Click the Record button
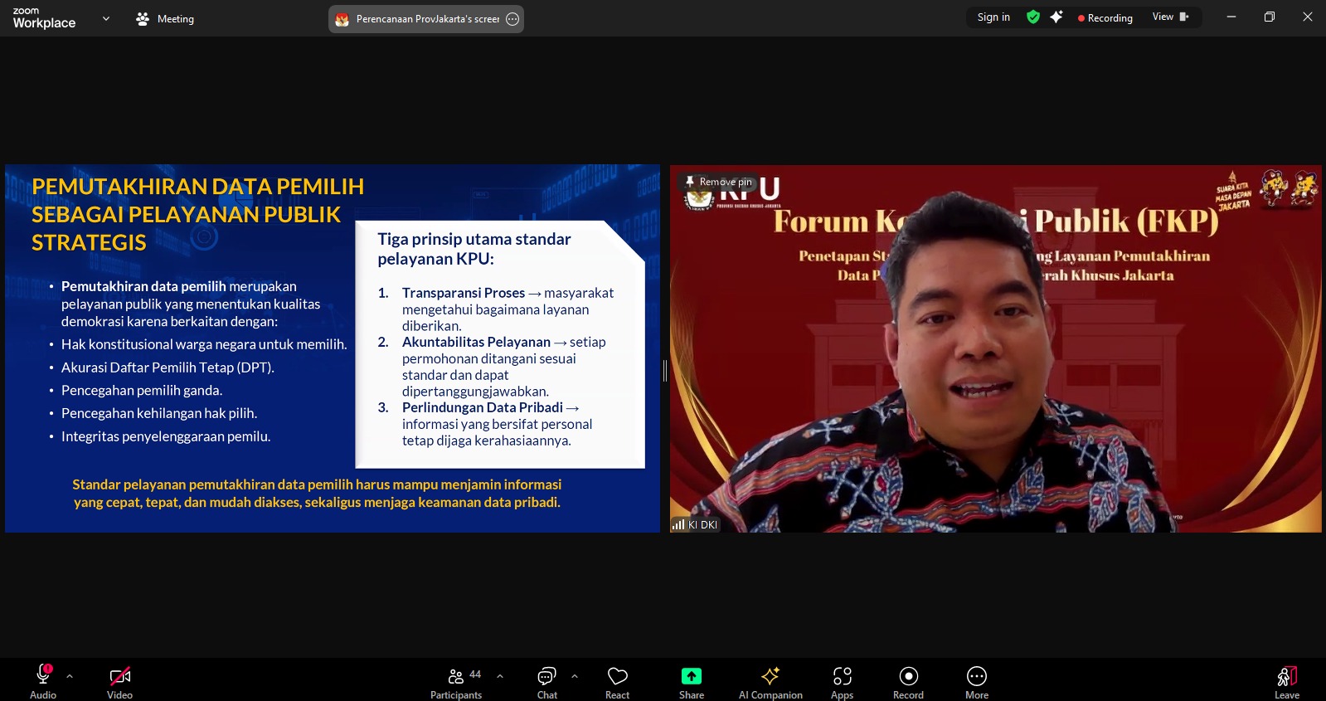Image resolution: width=1326 pixels, height=701 pixels. [x=908, y=680]
